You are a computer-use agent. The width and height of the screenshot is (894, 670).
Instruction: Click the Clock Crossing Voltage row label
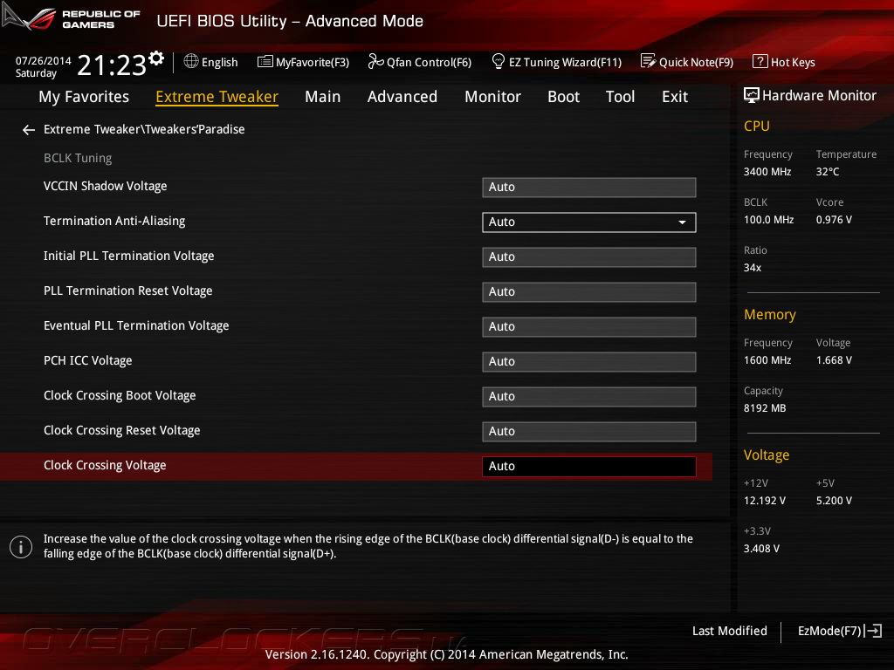pyautogui.click(x=105, y=465)
